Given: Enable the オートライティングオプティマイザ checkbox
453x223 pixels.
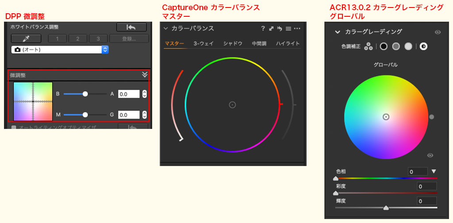Looking at the screenshot, I should tap(13, 127).
